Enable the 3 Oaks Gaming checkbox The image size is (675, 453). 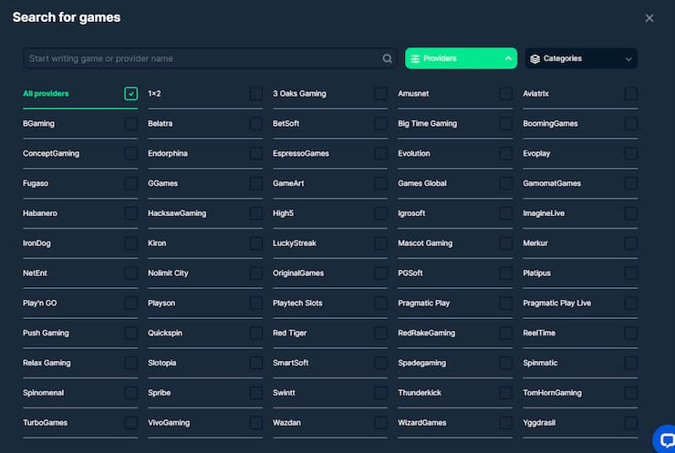(x=381, y=93)
